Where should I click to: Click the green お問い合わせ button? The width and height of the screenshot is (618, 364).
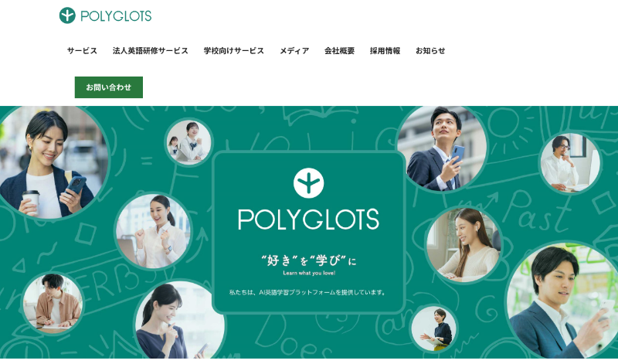tap(109, 87)
